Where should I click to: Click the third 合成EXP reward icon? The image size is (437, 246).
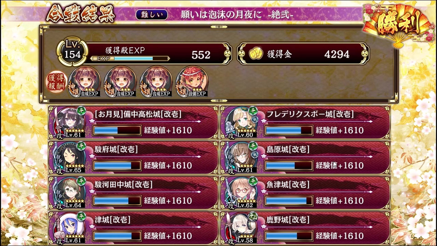pyautogui.click(x=156, y=82)
